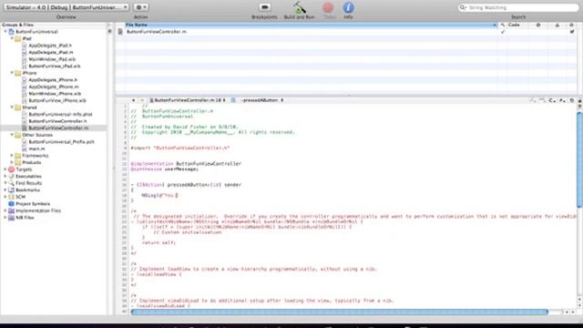Click the editor's horizontal scrollbar thumb
The image size is (583, 328).
pyautogui.click(x=340, y=312)
